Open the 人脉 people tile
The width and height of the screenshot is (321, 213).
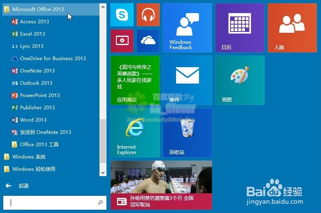(292, 28)
